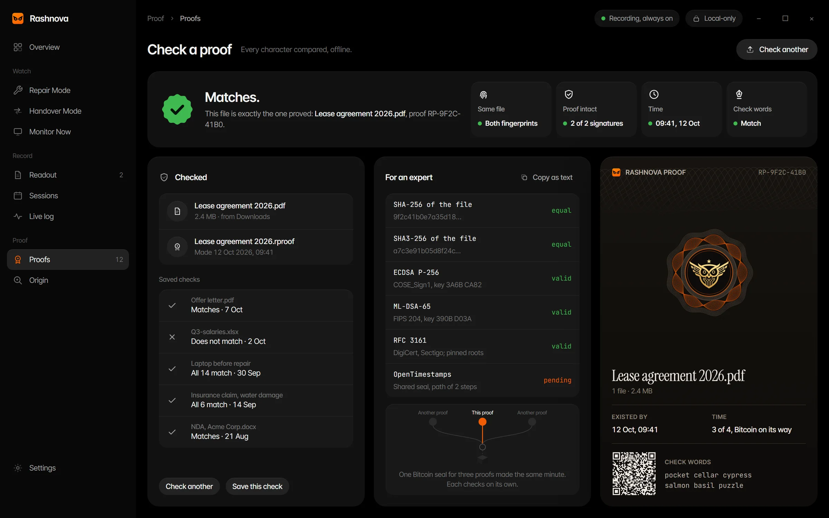Viewport: 829px width, 518px height.
Task: Click Save this check button
Action: click(x=257, y=486)
